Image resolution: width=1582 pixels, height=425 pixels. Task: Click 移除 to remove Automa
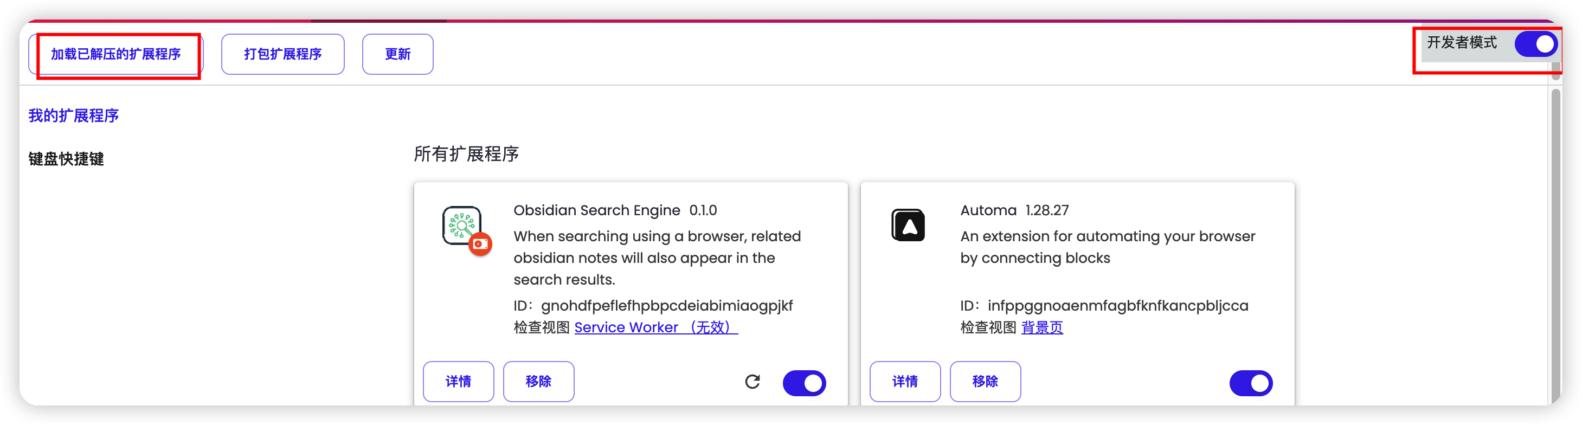[985, 382]
